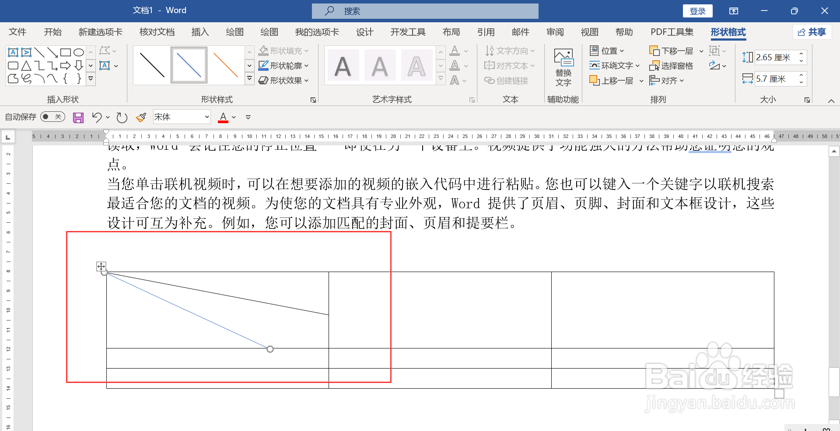This screenshot has width=840, height=431.
Task: Expand the shape styles gallery
Action: (249, 79)
